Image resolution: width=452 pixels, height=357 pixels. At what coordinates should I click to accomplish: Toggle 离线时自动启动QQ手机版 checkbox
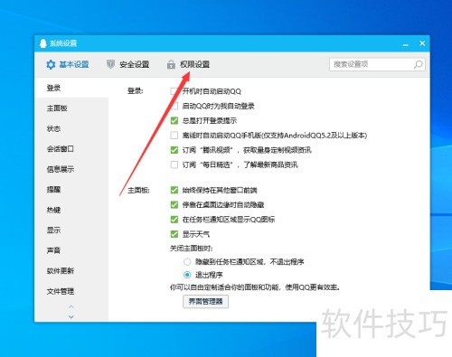174,136
